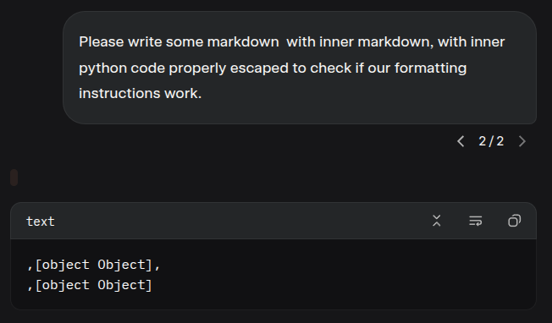Go to the previous message version

coord(461,141)
